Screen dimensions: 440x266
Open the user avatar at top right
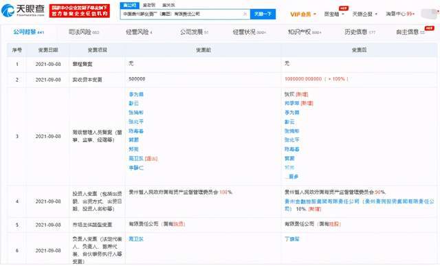click(x=429, y=14)
